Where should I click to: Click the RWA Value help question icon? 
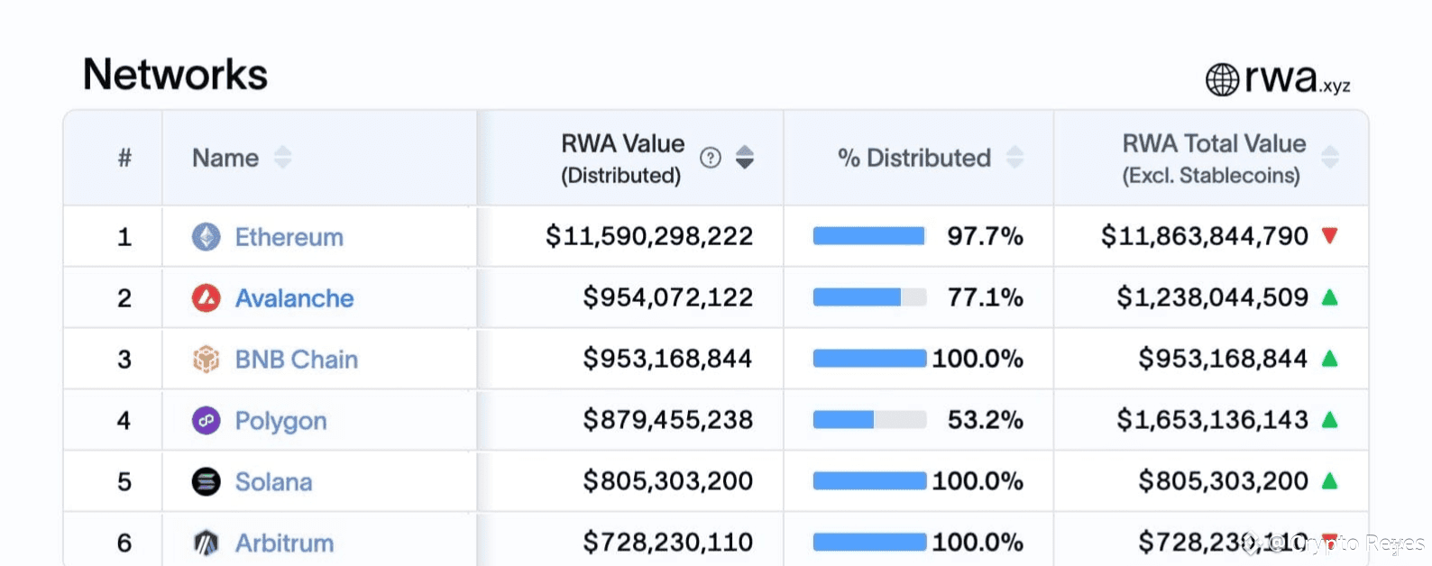711,158
